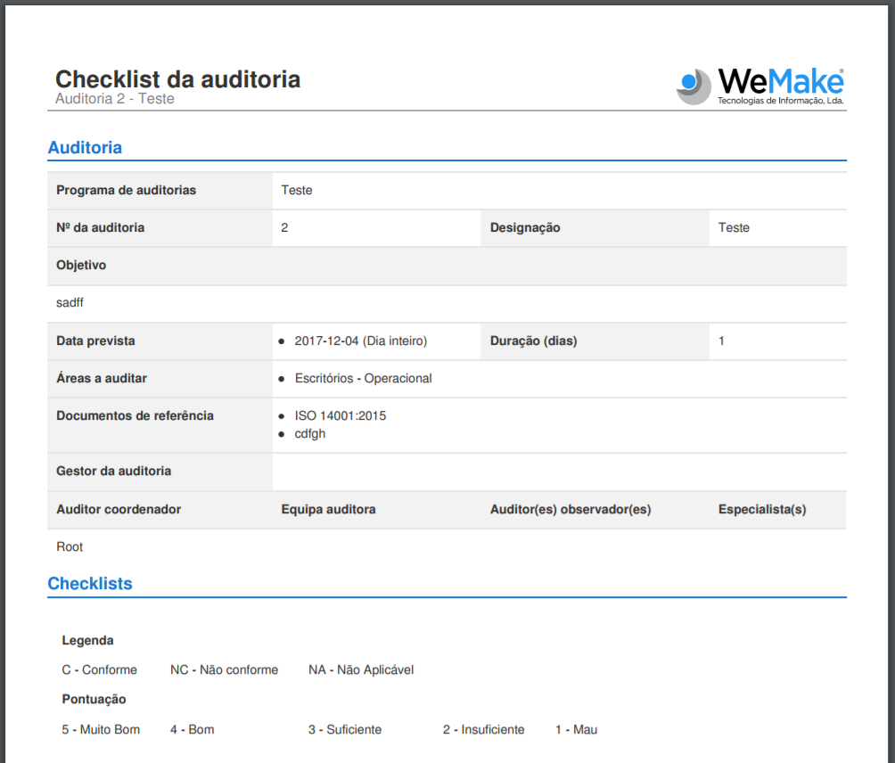Click the WeMake logo circle icon

[x=694, y=86]
